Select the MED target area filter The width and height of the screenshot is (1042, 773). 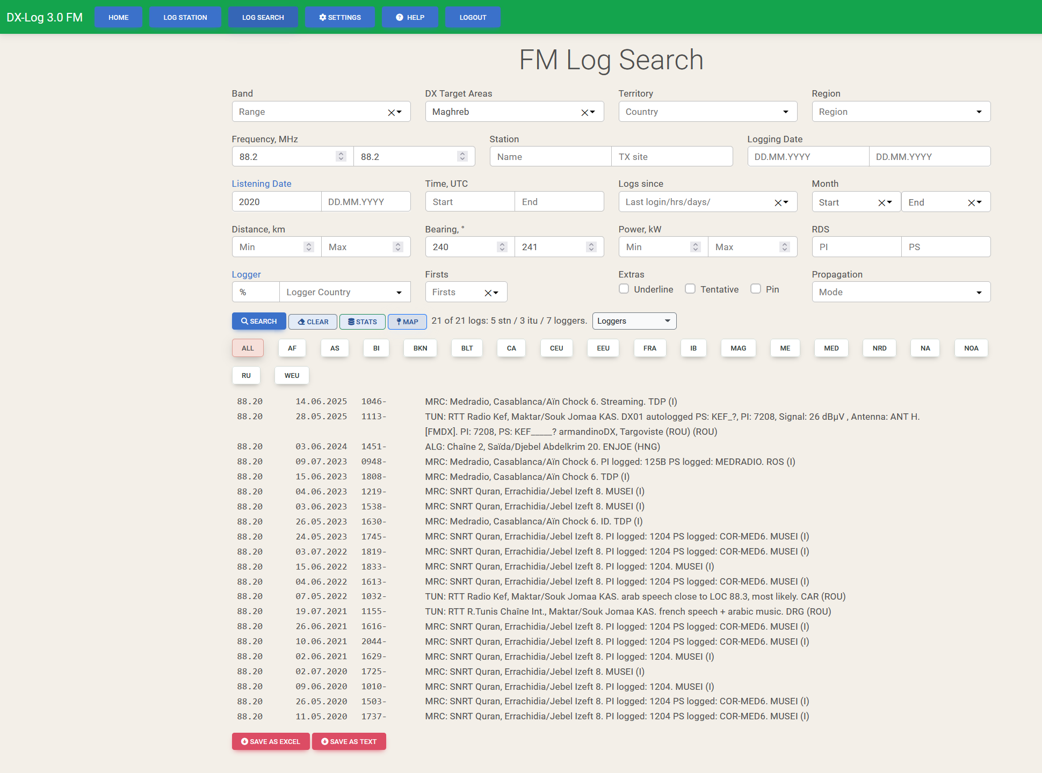click(x=831, y=348)
